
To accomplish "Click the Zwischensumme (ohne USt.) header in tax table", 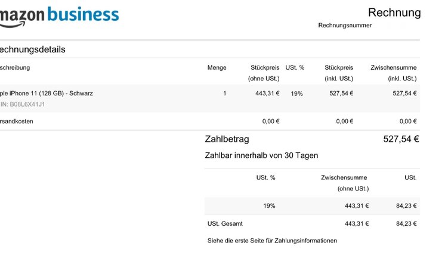I will point(344,183).
